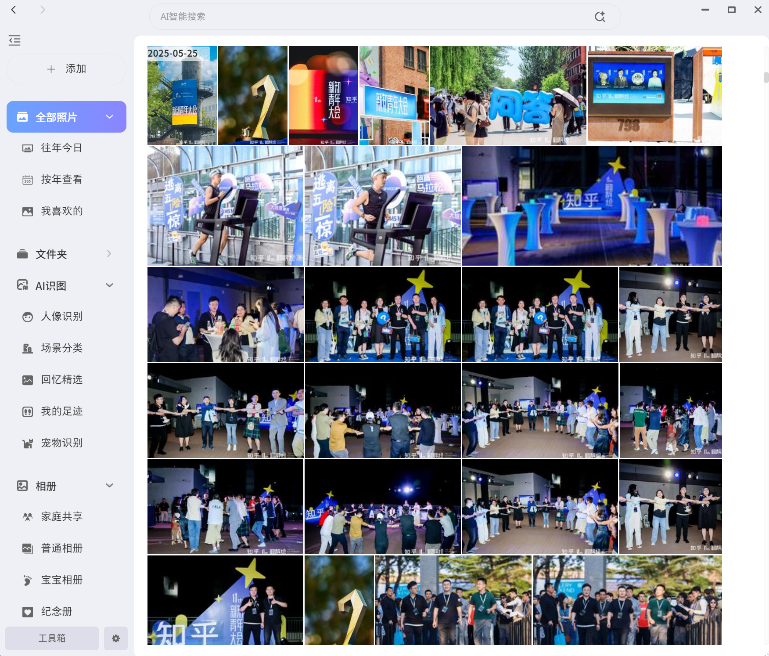
Task: Click the back navigation arrow
Action: click(14, 10)
